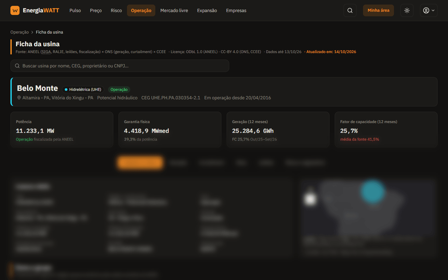The height and width of the screenshot is (280, 448).
Task: Go to Mercado livre section
Action: (174, 10)
